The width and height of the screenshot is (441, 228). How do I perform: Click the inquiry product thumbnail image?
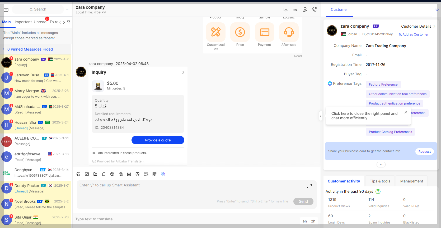[98, 86]
